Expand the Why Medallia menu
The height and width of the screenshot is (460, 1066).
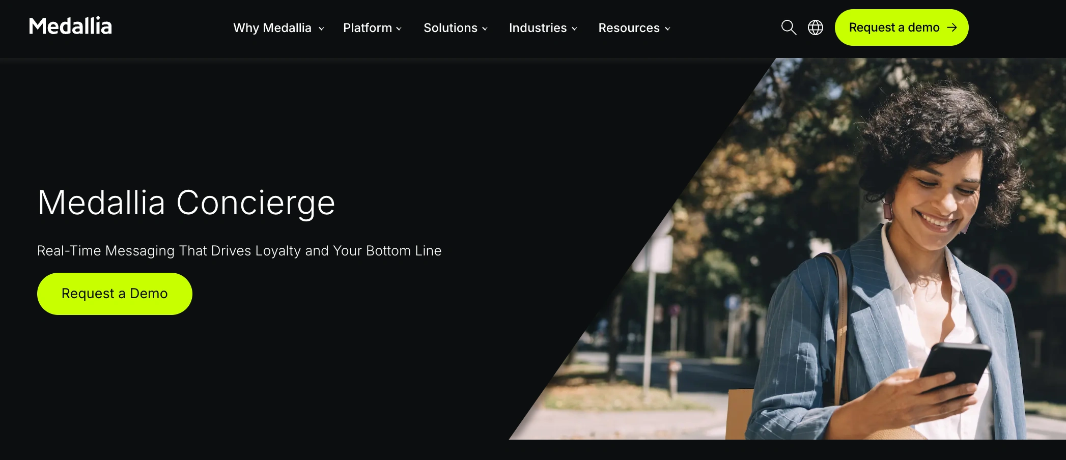278,28
